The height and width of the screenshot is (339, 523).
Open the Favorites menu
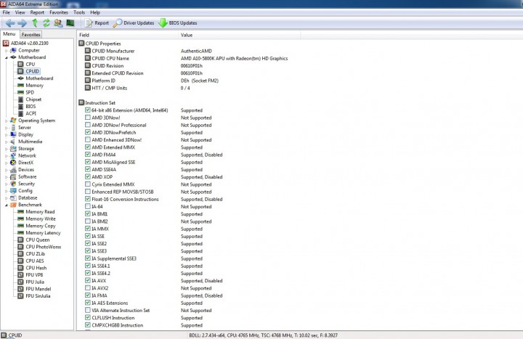coord(59,12)
